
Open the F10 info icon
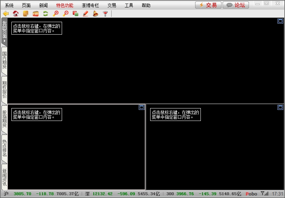[36, 14]
